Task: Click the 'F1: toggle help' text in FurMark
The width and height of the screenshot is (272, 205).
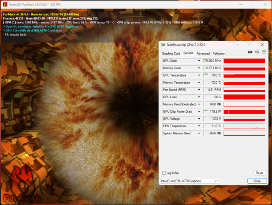Action: (15, 34)
